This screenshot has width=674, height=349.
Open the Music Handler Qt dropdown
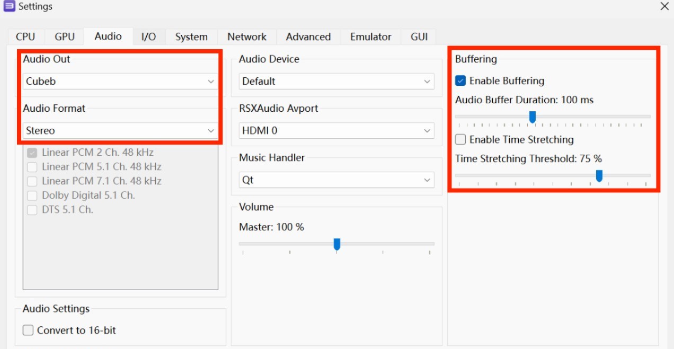[x=336, y=180]
